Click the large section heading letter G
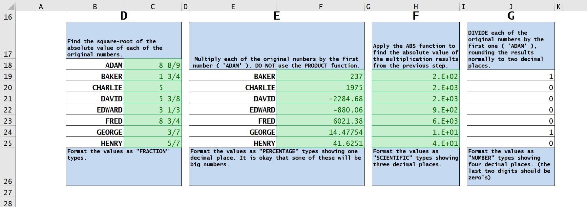This screenshot has width=587, height=207. point(511,16)
